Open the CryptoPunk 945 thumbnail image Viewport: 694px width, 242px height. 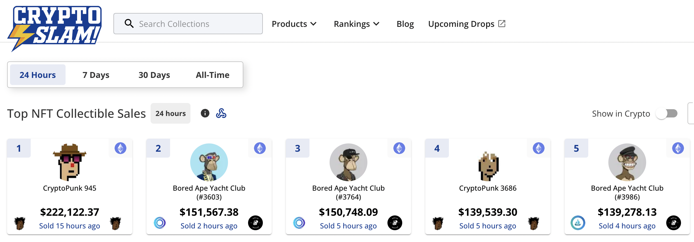click(70, 162)
